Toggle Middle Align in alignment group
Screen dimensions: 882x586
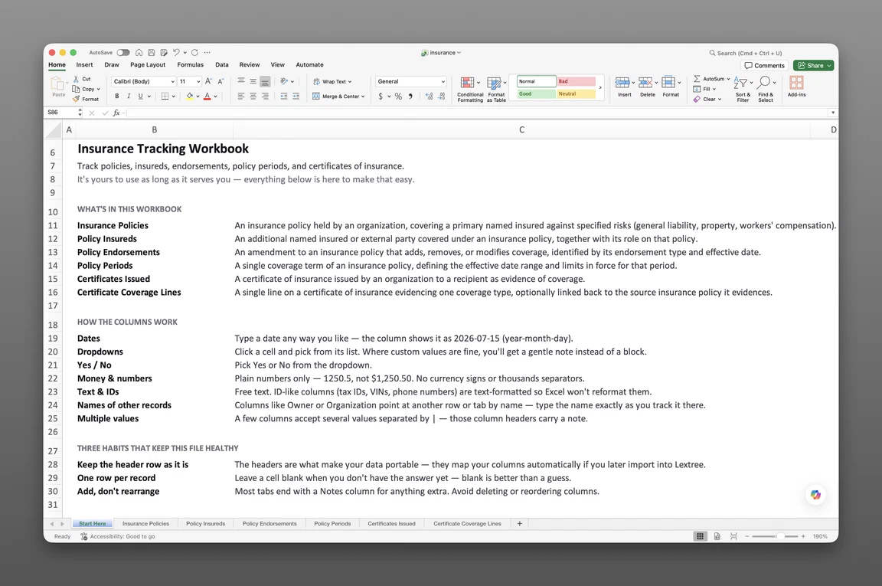tap(253, 81)
